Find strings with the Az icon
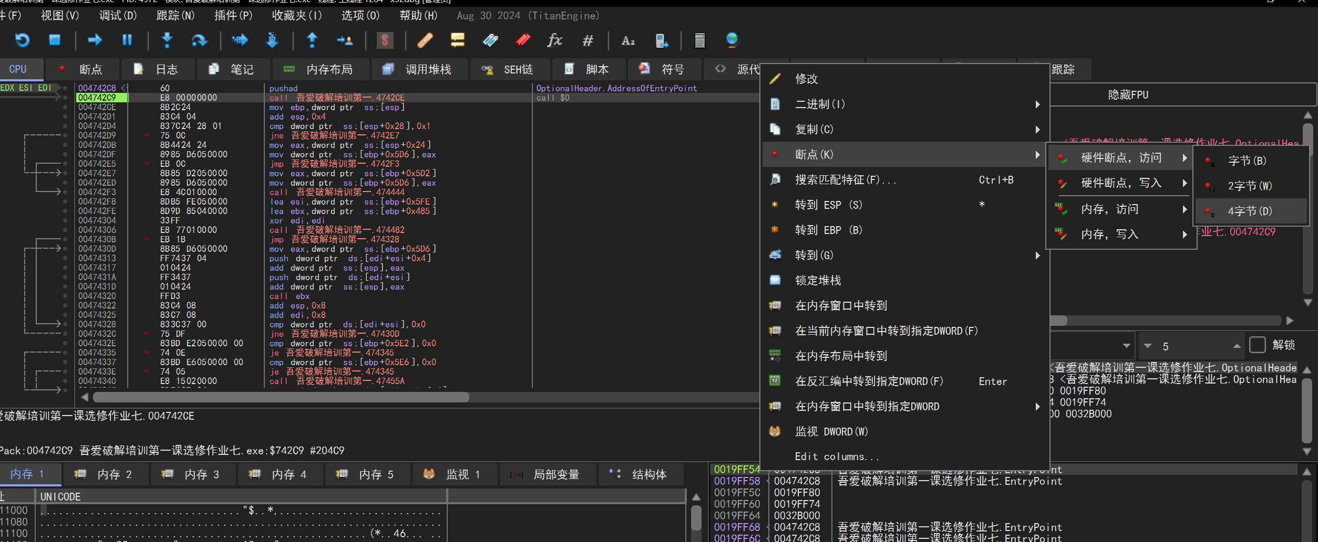The image size is (1318, 542). 628,40
